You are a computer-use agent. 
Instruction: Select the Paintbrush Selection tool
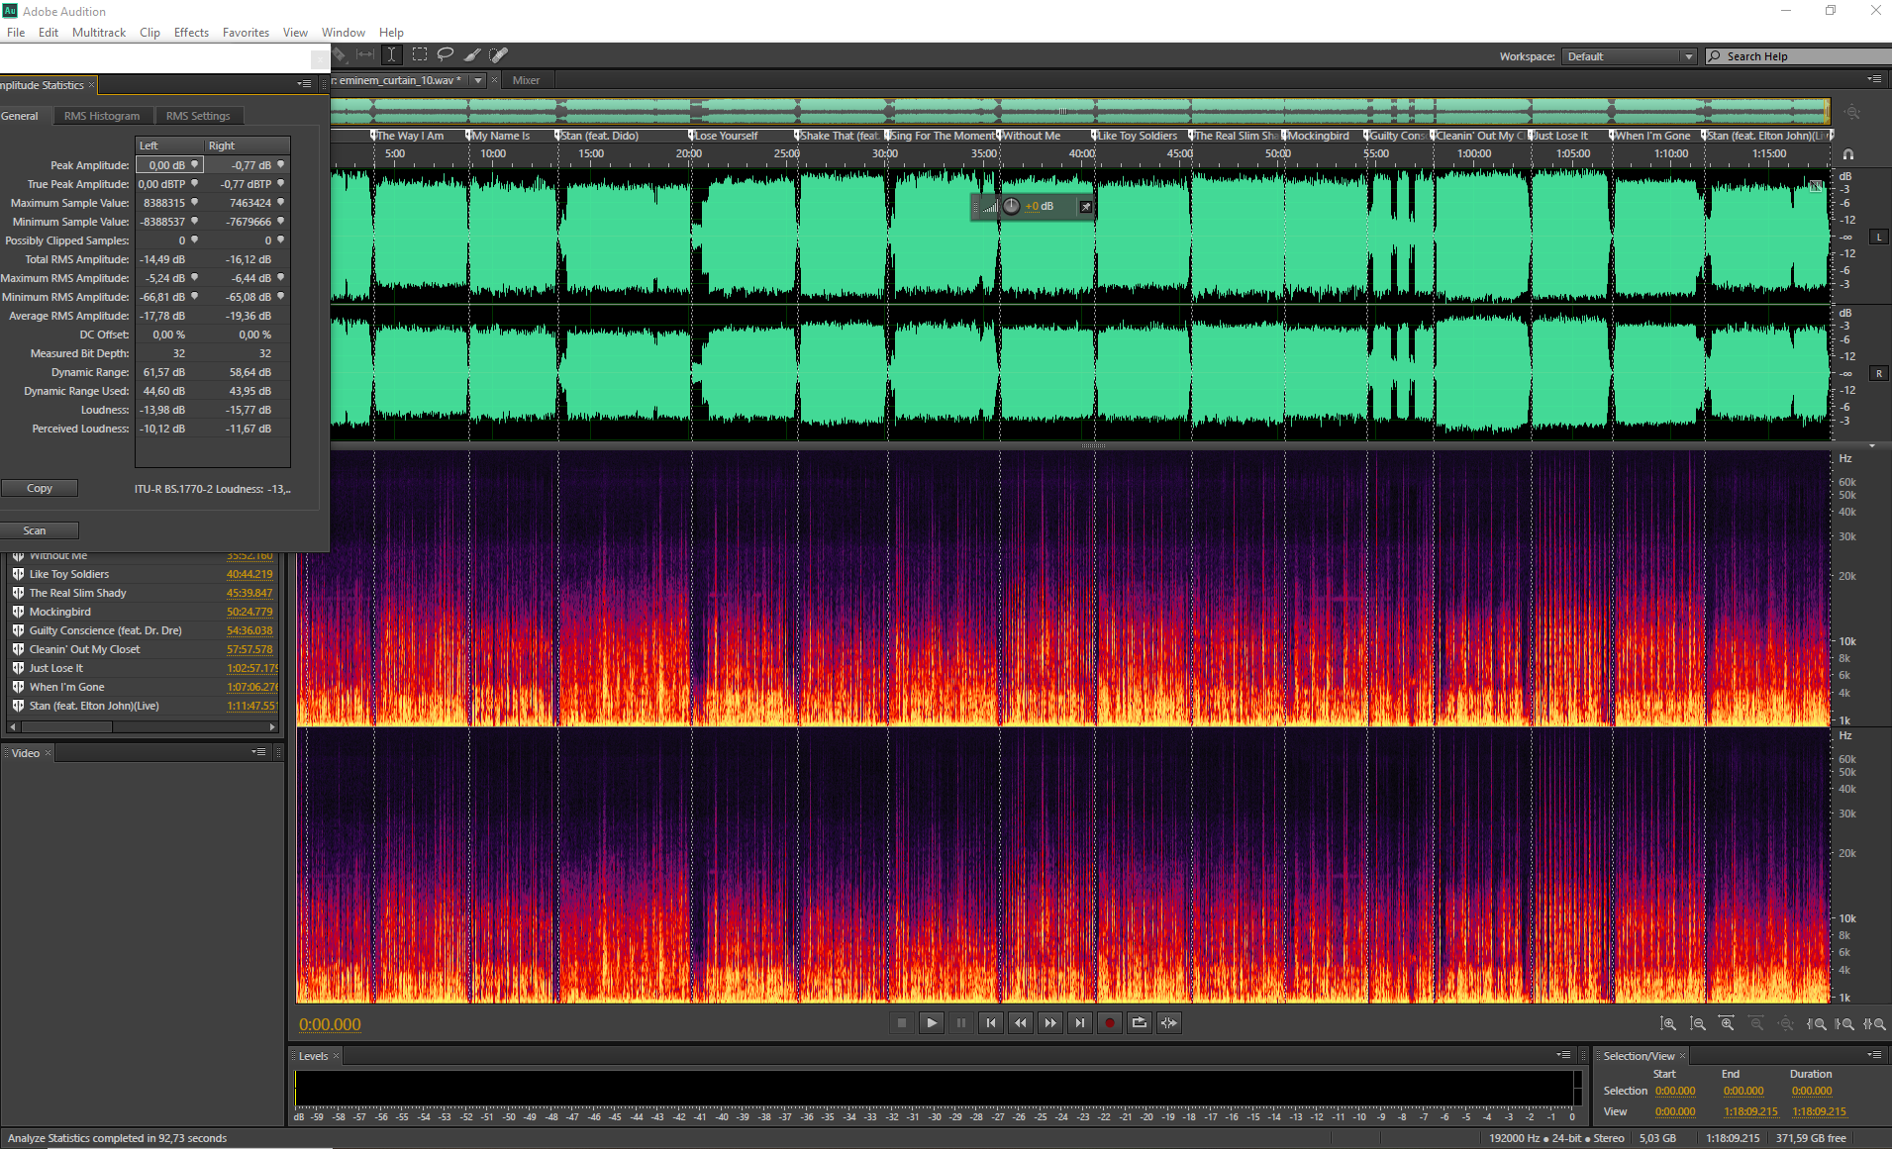(472, 55)
